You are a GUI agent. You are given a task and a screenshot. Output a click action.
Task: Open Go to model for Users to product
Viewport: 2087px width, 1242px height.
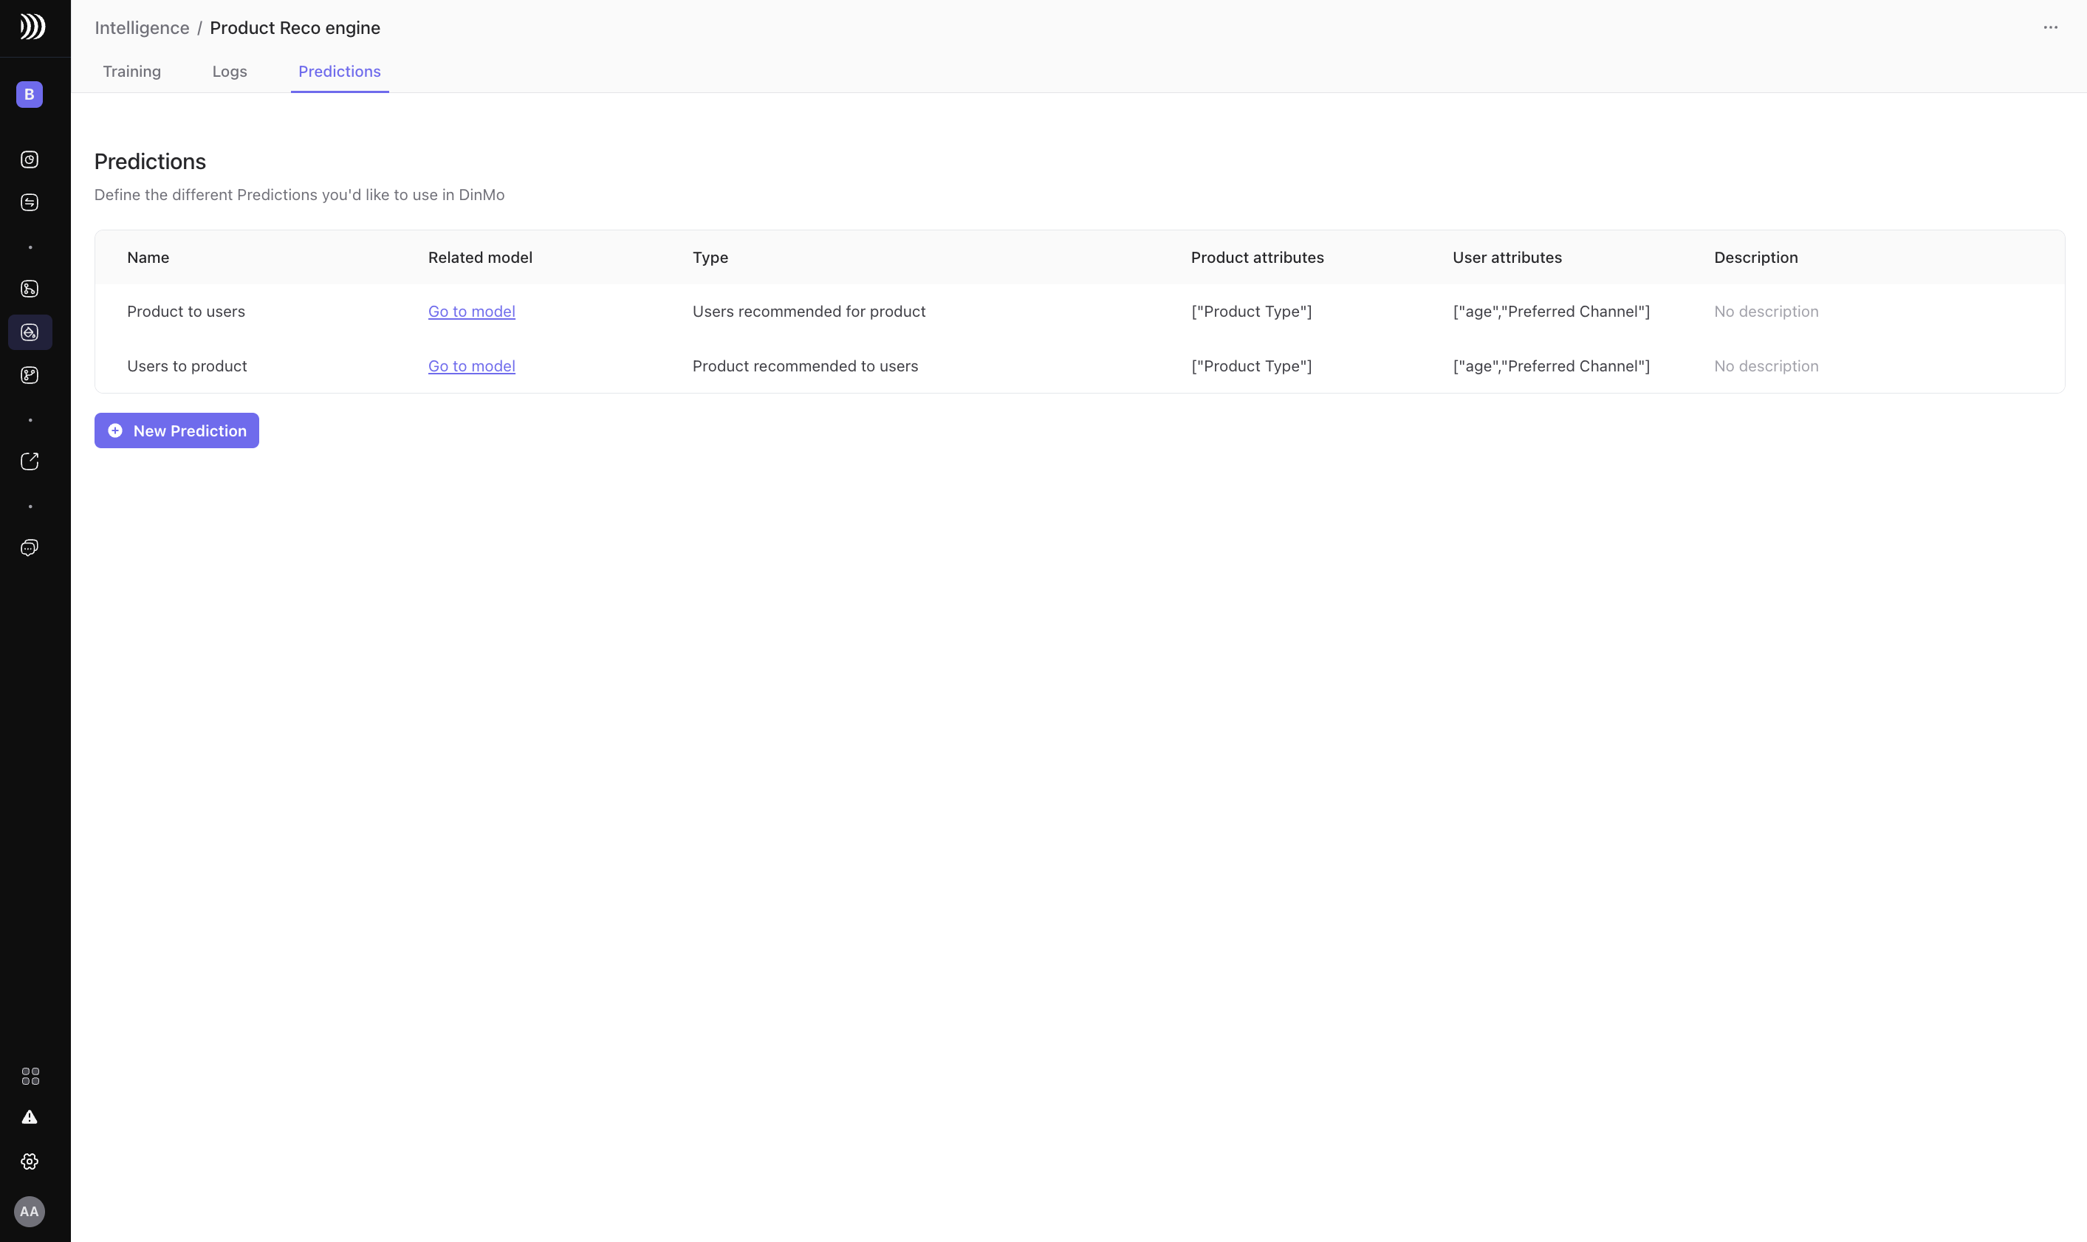(471, 366)
